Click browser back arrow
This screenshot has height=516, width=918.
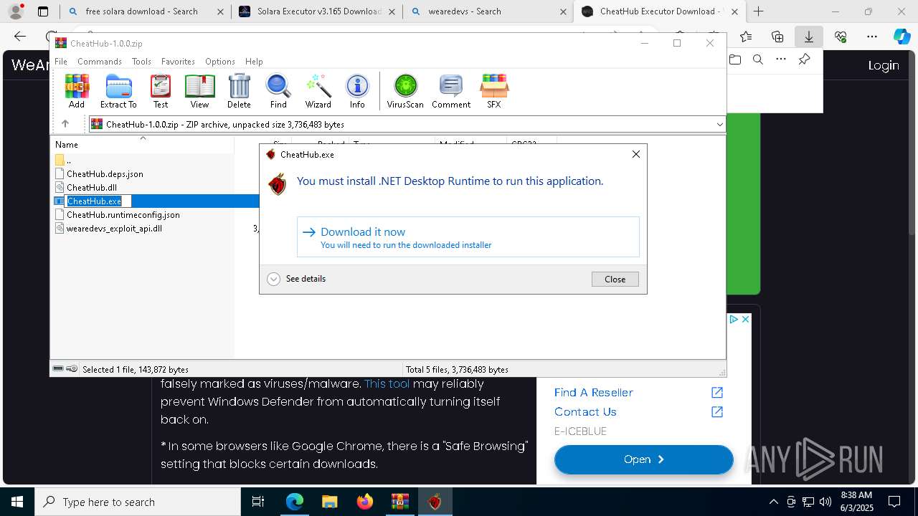20,37
